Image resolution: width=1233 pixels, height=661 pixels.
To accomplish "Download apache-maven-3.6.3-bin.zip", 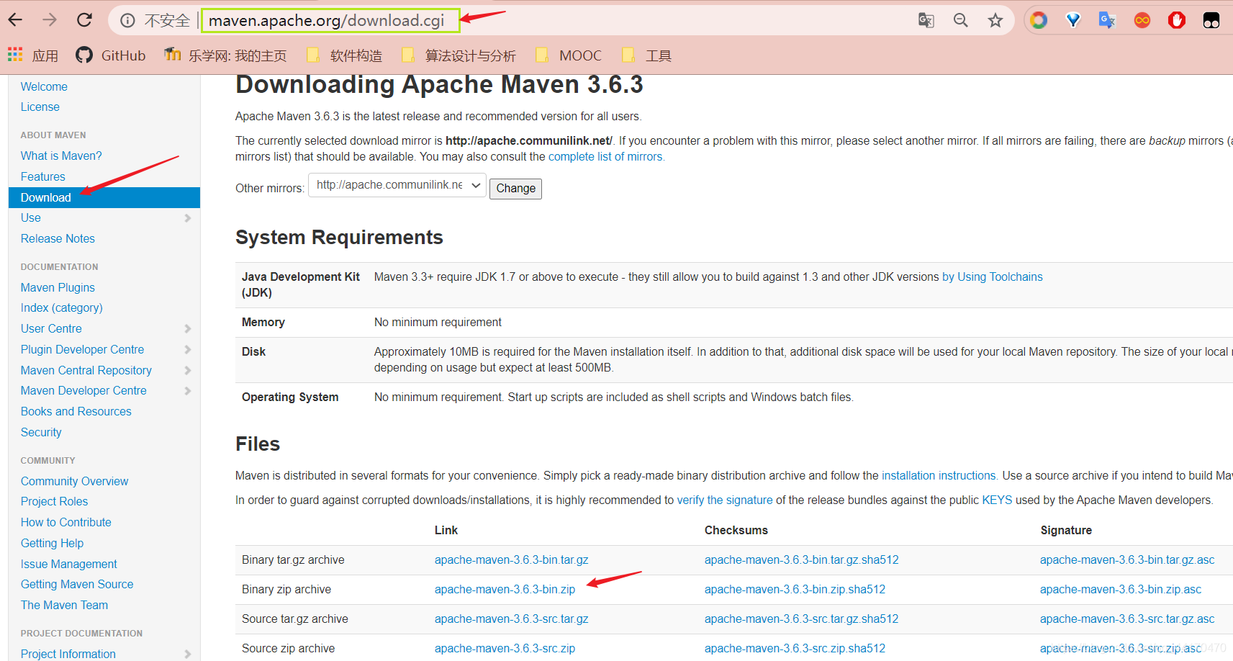I will (505, 589).
